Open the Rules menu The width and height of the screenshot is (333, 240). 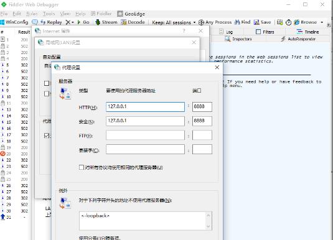32,14
